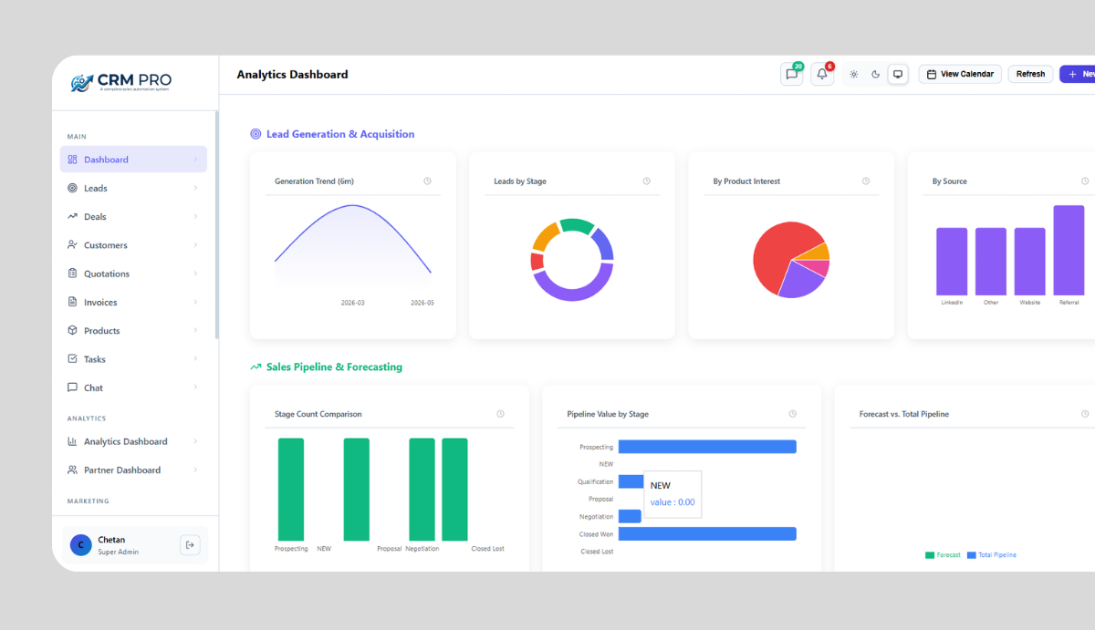Click the View Calendar button
Screen dimensions: 1095x630
(x=960, y=74)
